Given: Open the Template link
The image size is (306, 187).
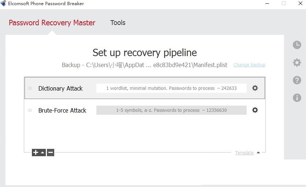Looking at the screenshot, I should [x=244, y=153].
